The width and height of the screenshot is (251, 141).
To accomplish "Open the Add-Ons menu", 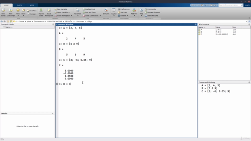I will 134,12.
